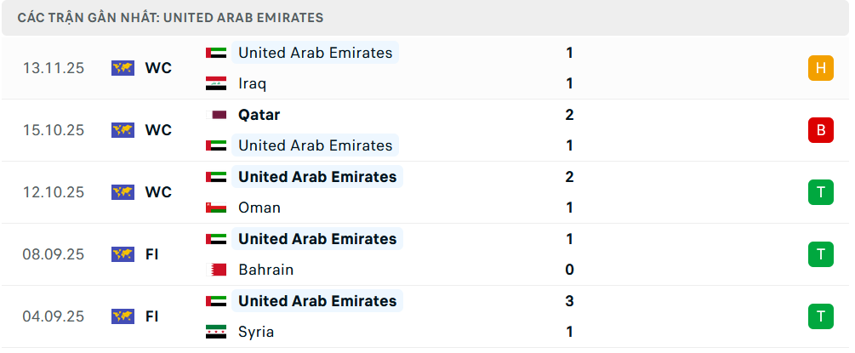Click competition icon on 08.09.25 row
Screen dimensions: 855x353
(123, 254)
